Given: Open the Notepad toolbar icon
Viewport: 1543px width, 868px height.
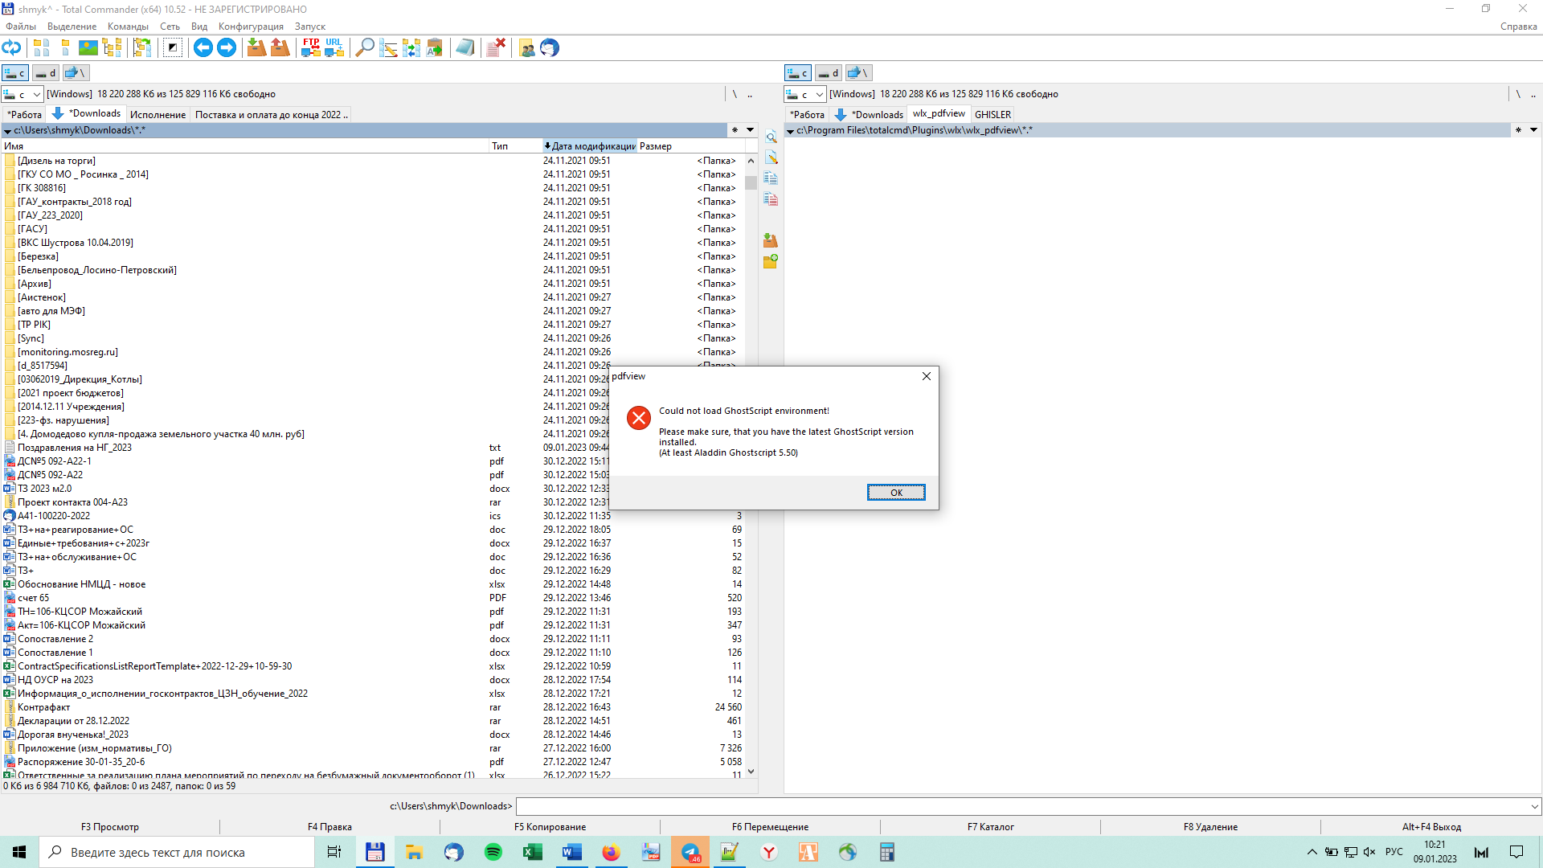Looking at the screenshot, I should (x=465, y=48).
